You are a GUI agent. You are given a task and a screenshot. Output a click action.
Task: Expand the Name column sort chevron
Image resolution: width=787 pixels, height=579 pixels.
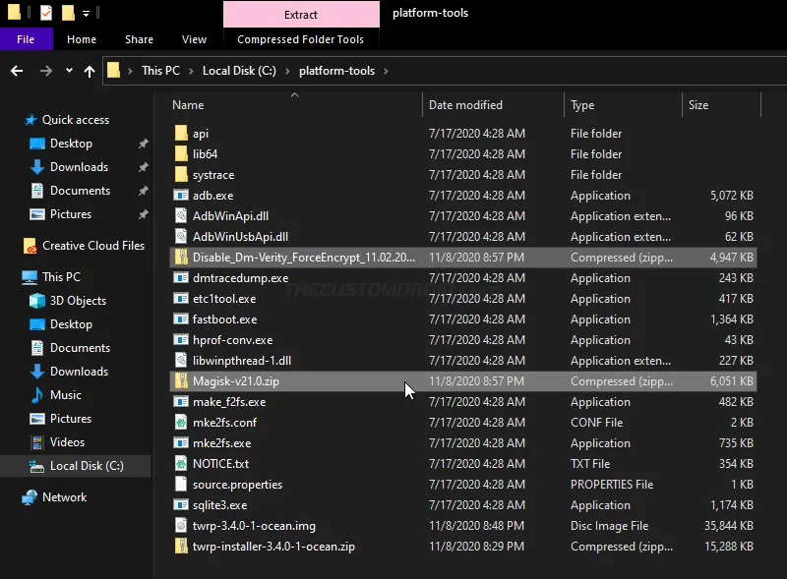coord(294,96)
